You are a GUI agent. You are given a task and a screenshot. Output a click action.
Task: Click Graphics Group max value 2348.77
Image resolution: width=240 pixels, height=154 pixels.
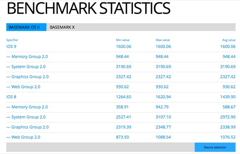coord(163,127)
